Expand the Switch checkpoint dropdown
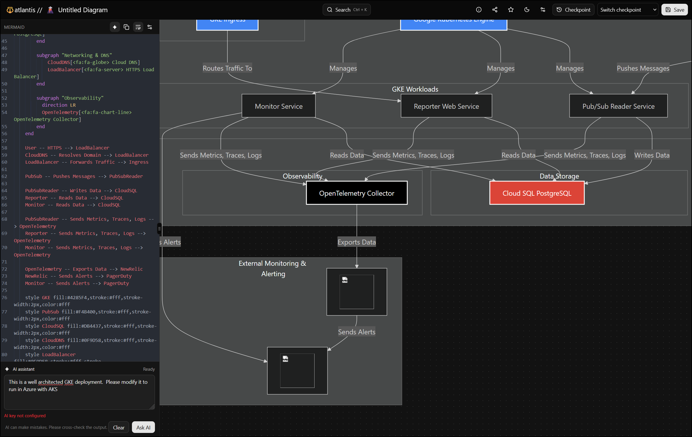This screenshot has height=437, width=692. [628, 10]
